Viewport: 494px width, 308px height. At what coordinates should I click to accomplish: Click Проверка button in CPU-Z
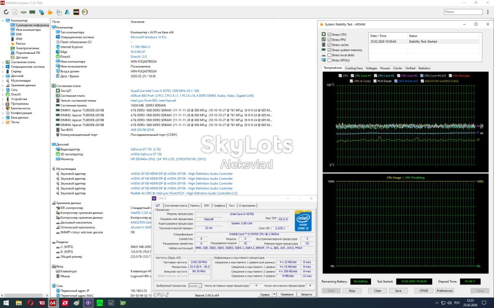287,295
